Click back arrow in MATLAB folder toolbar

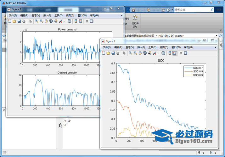tap(4, 35)
